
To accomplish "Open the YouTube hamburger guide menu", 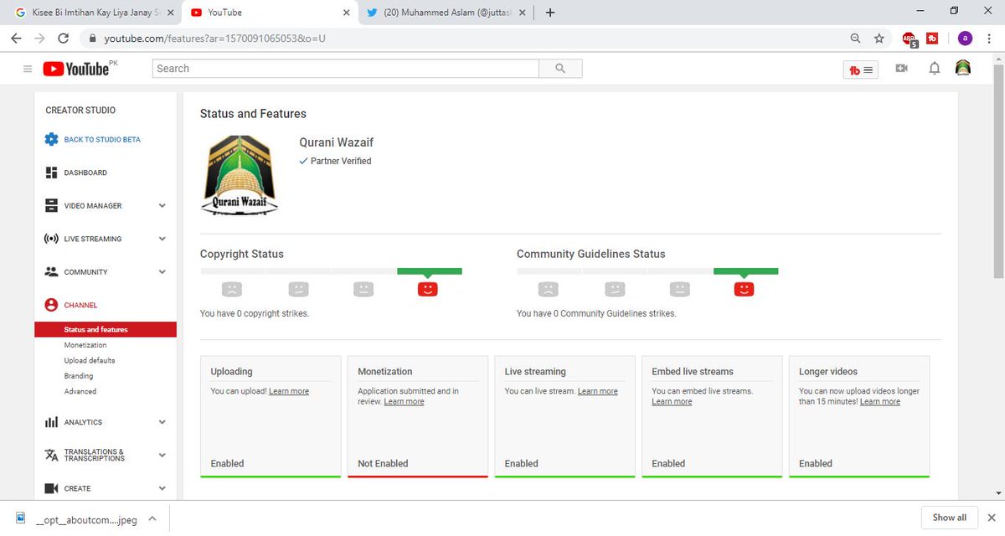I will tap(28, 69).
